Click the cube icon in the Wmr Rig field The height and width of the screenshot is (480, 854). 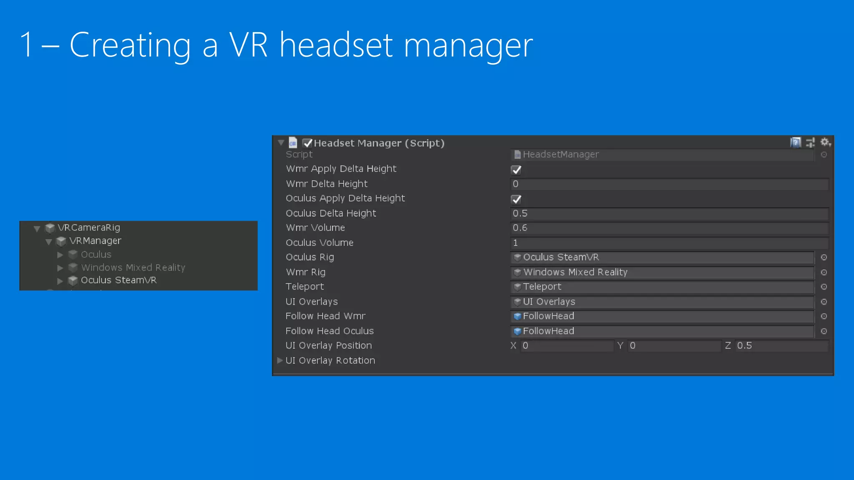[x=517, y=272]
